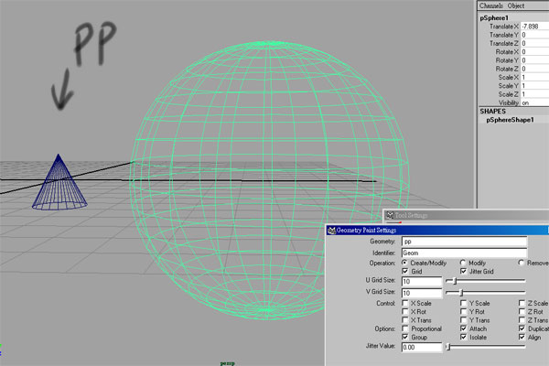
Task: Select Create/Modify operation
Action: tap(404, 263)
